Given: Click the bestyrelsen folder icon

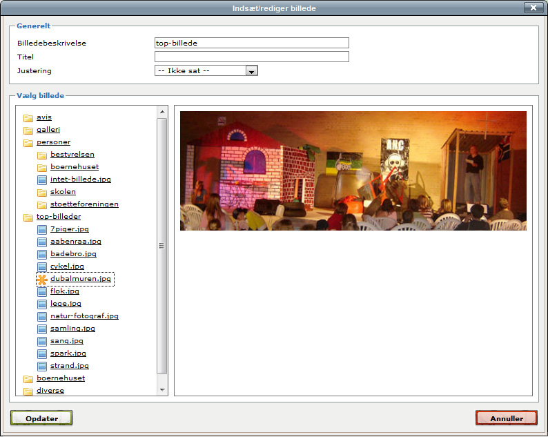Looking at the screenshot, I should coord(42,155).
